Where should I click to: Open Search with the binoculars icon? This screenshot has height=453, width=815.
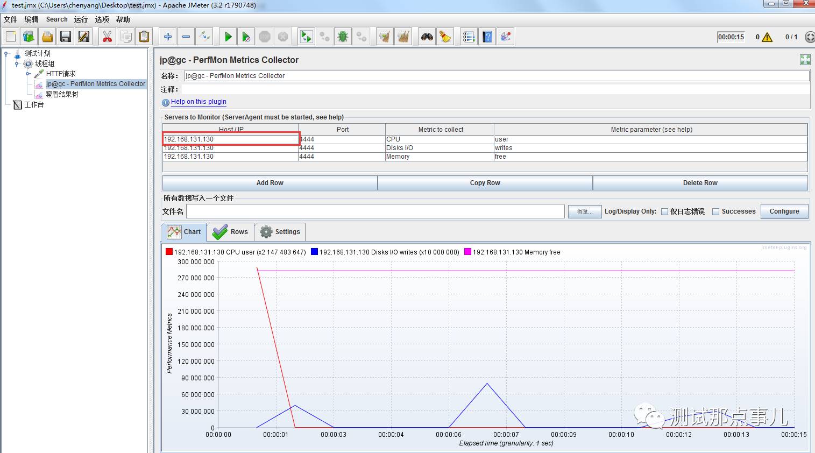click(x=427, y=37)
